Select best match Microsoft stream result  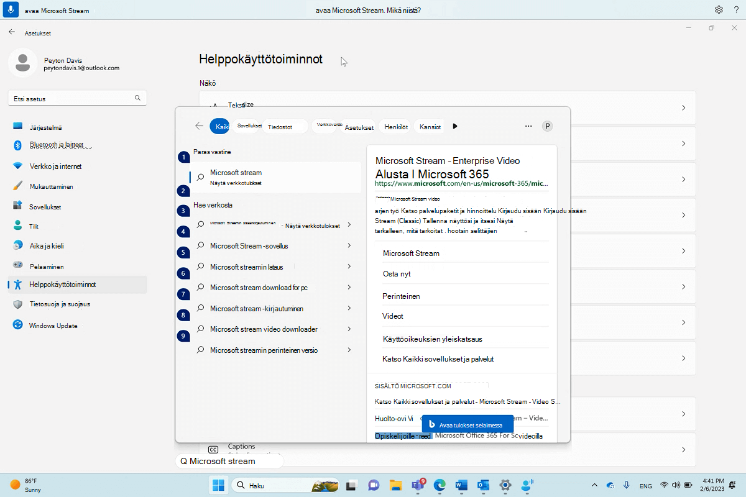pyautogui.click(x=275, y=178)
